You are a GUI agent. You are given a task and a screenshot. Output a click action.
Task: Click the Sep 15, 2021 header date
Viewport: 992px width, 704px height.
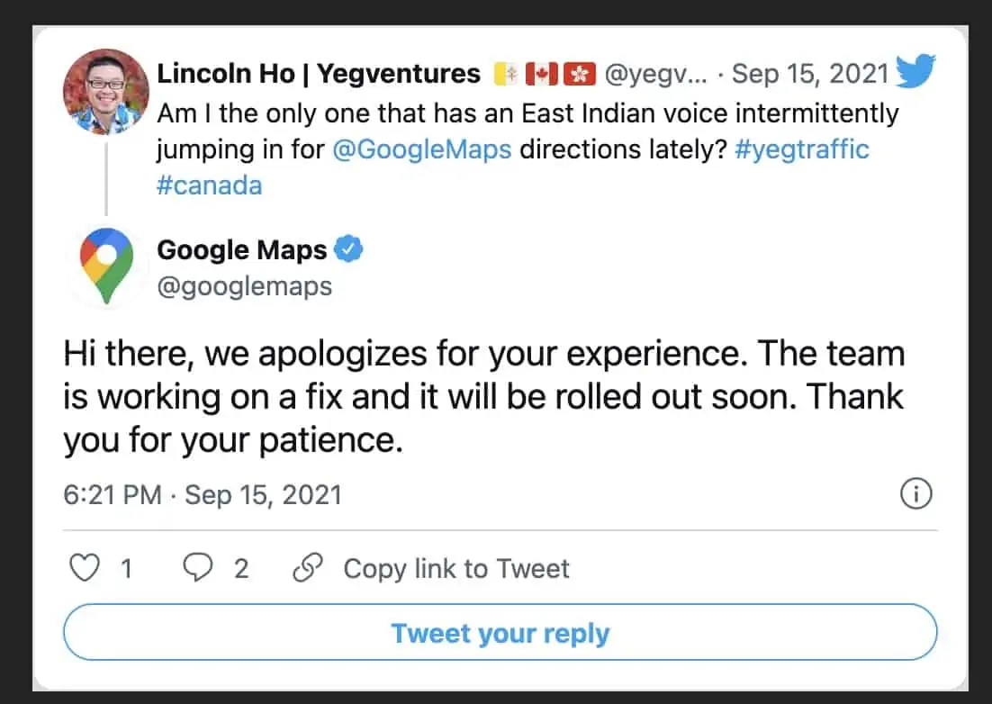coord(810,74)
